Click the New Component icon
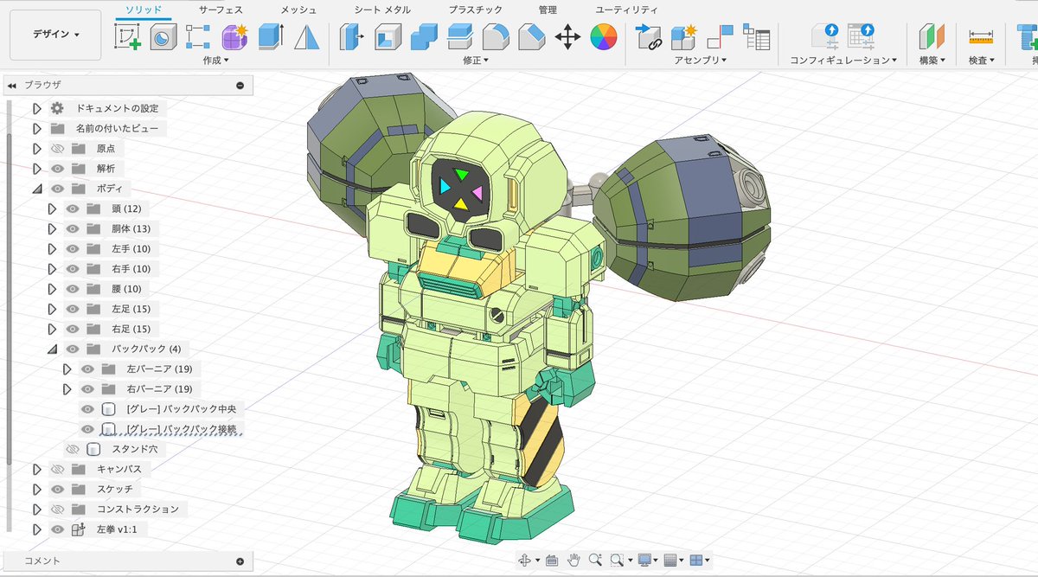This screenshot has width=1038, height=577. coord(684,37)
